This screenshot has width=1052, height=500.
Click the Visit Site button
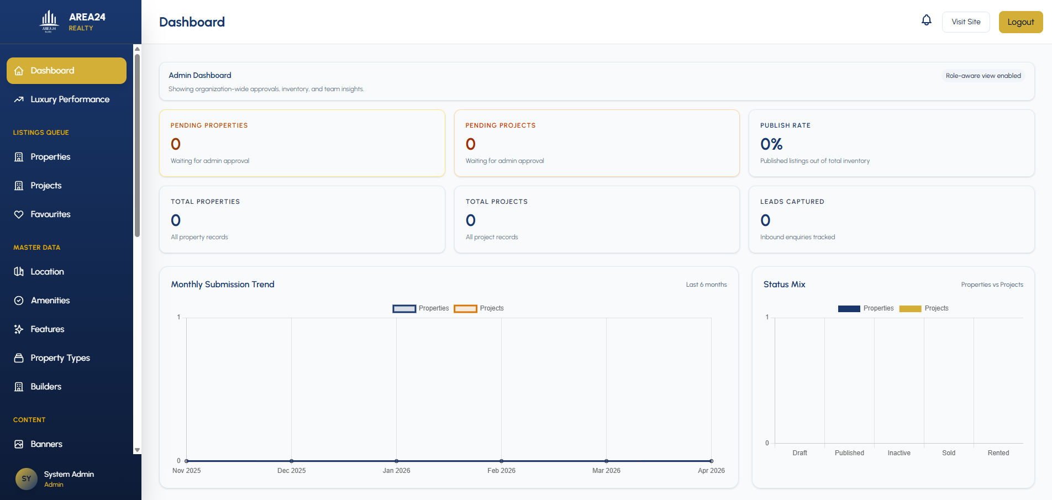pyautogui.click(x=966, y=22)
